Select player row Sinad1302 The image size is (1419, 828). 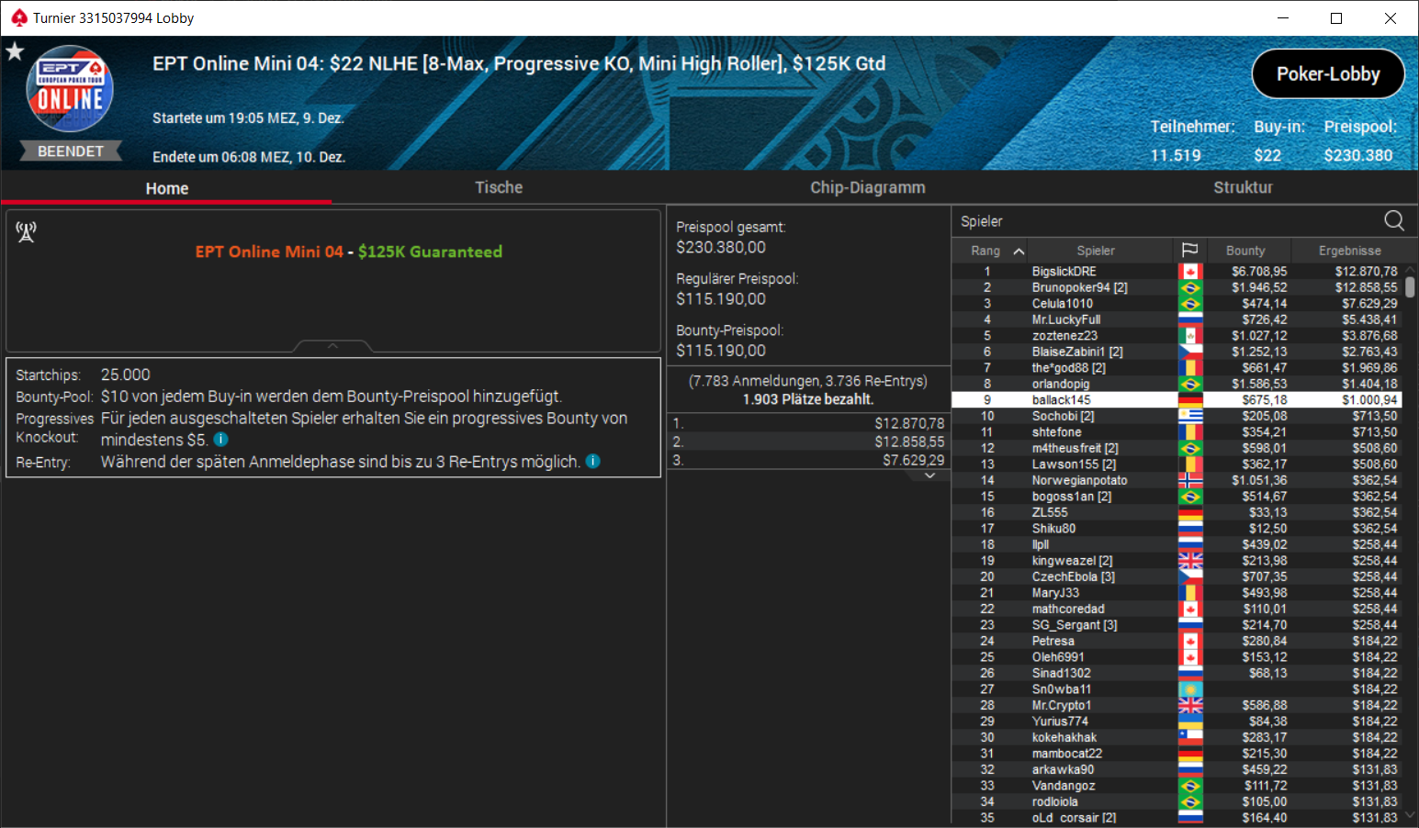point(1177,673)
